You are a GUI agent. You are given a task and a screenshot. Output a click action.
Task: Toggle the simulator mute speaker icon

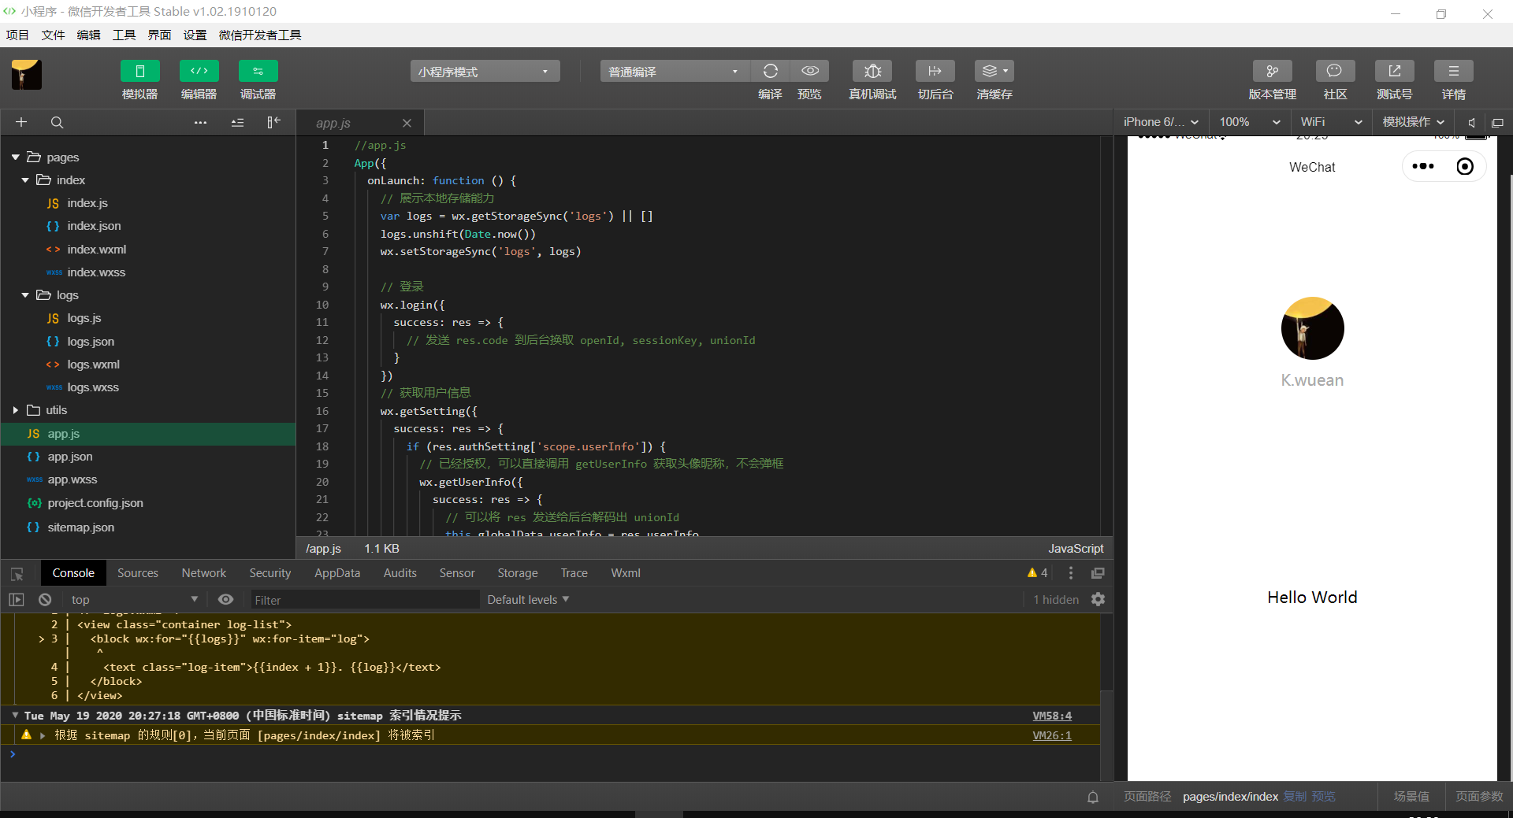1471,122
